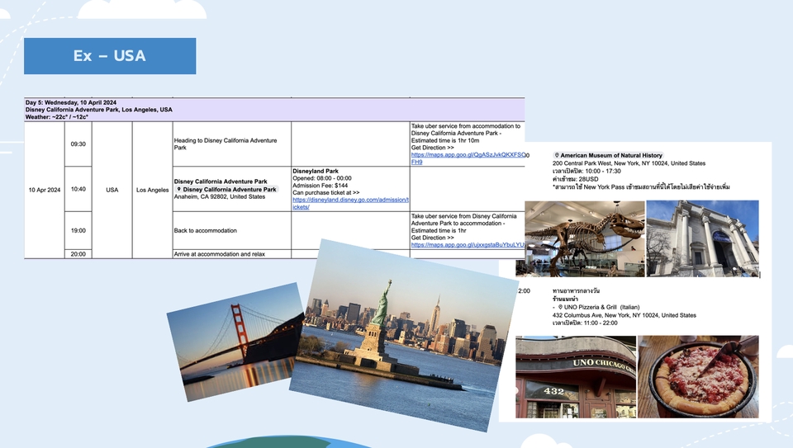
Task: Click the USA country cell
Action: [112, 190]
